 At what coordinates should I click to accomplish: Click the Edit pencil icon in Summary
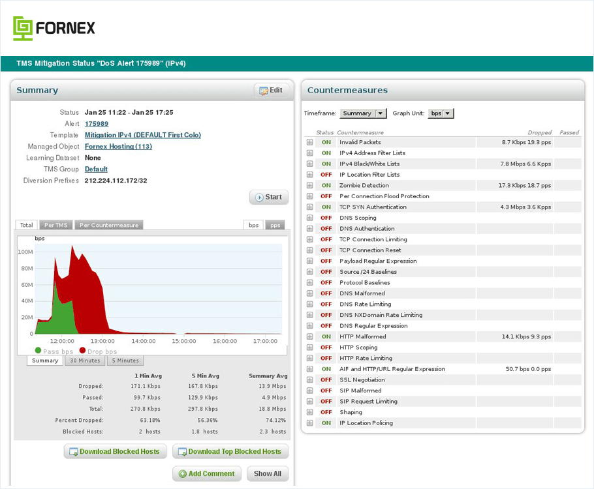(263, 91)
